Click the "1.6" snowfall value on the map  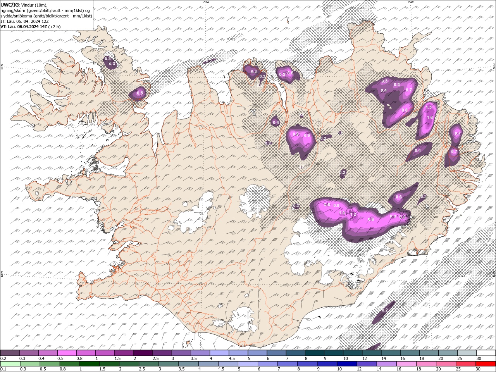[x=429, y=118]
